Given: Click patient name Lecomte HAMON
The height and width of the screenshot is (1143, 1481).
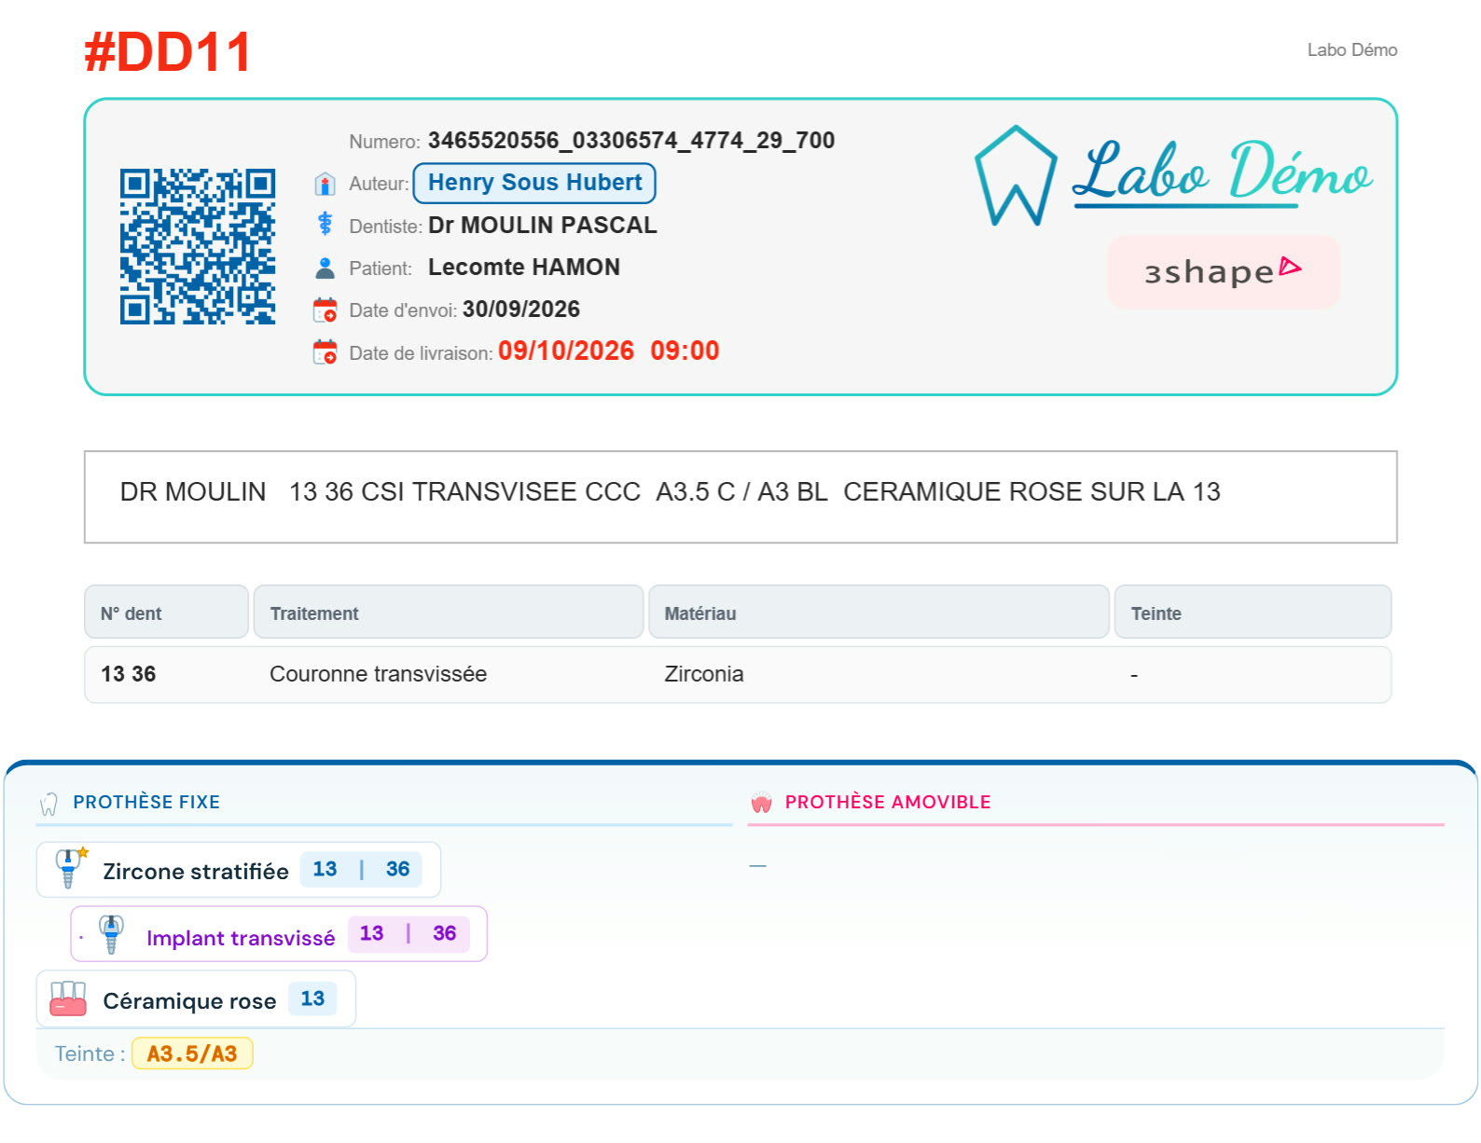Looking at the screenshot, I should tap(524, 267).
